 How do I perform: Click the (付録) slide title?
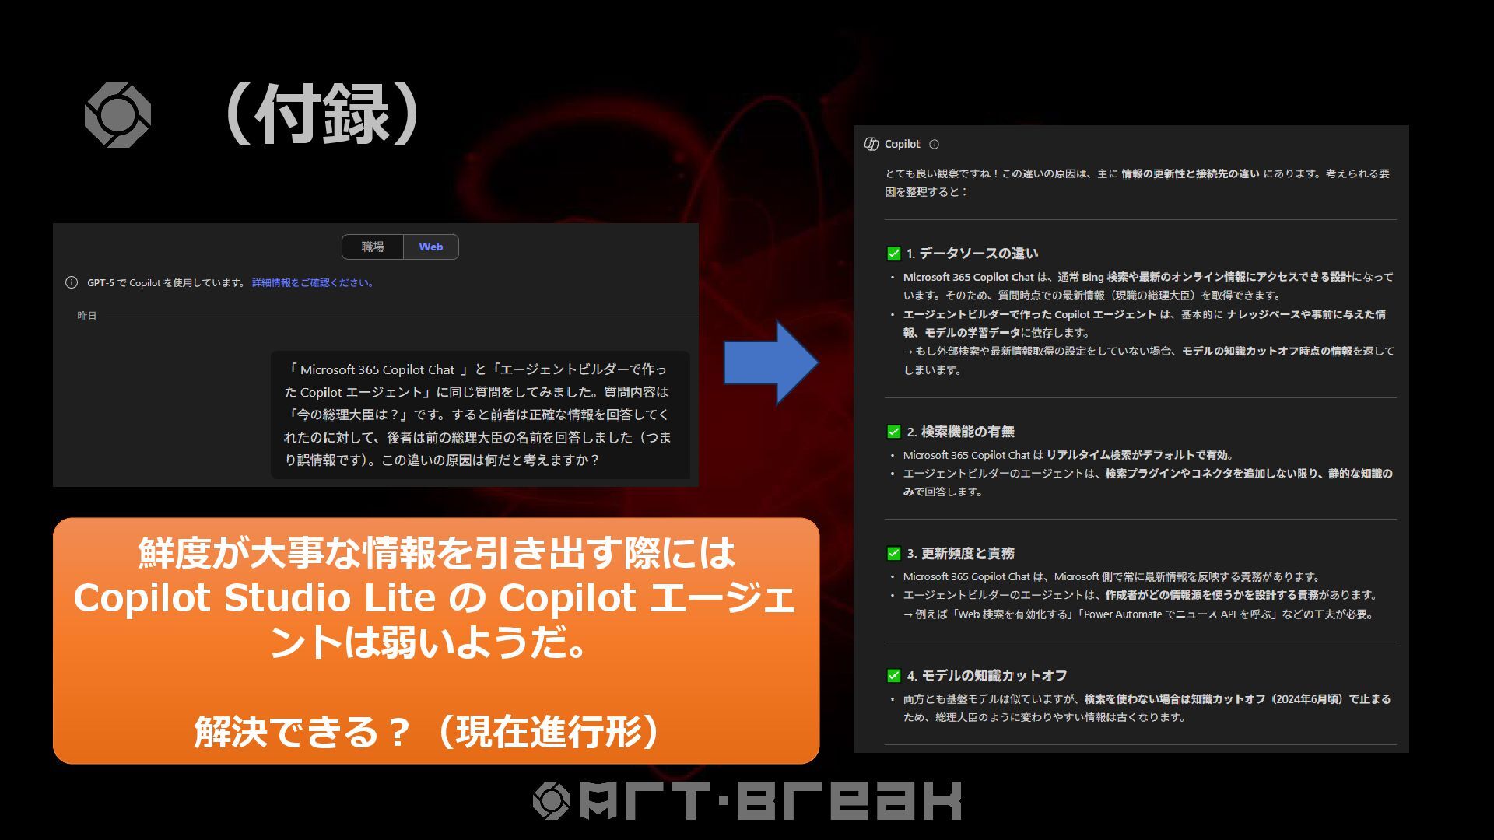click(x=322, y=115)
